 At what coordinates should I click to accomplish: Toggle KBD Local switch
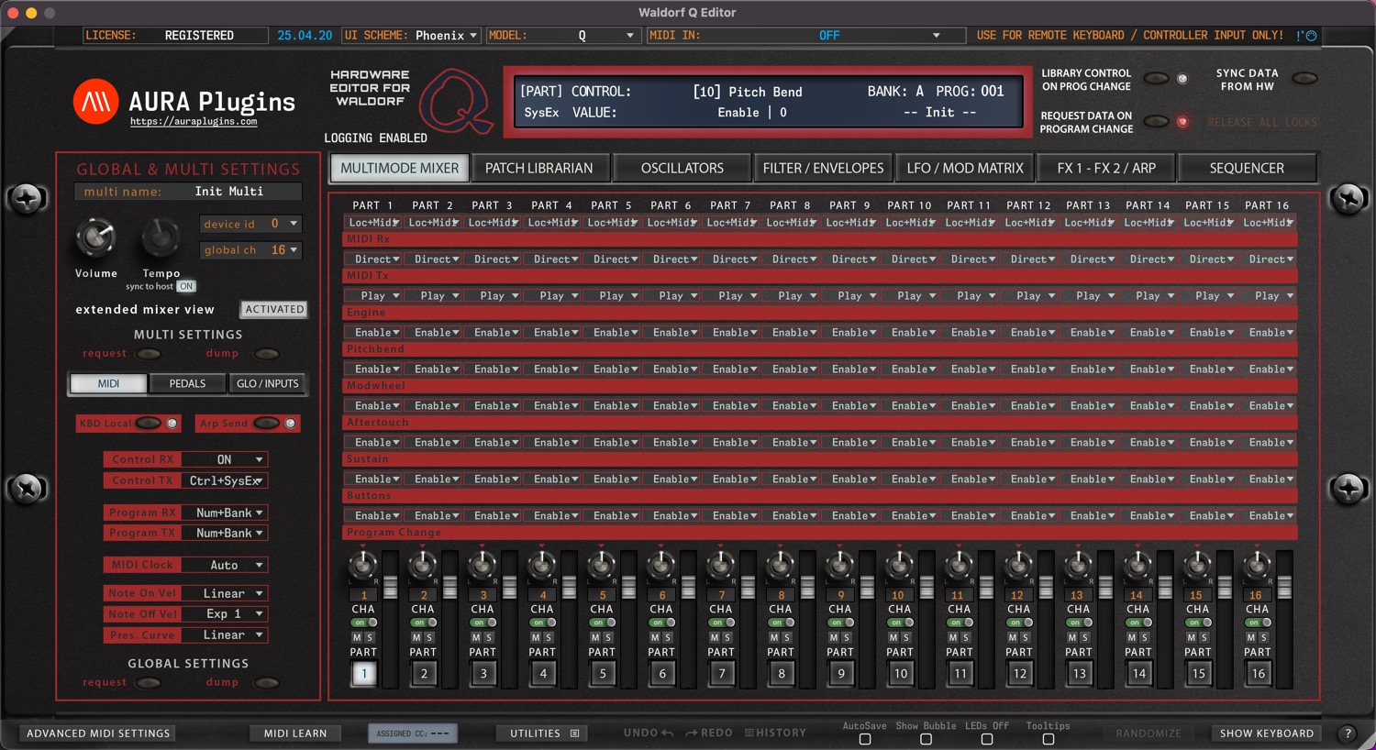pos(149,424)
